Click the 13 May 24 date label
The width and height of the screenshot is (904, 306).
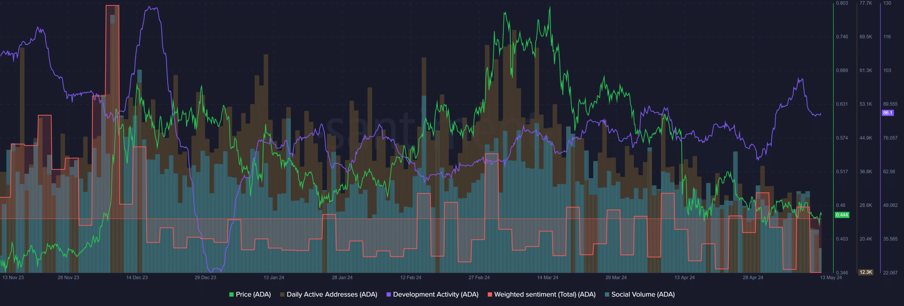831,277
